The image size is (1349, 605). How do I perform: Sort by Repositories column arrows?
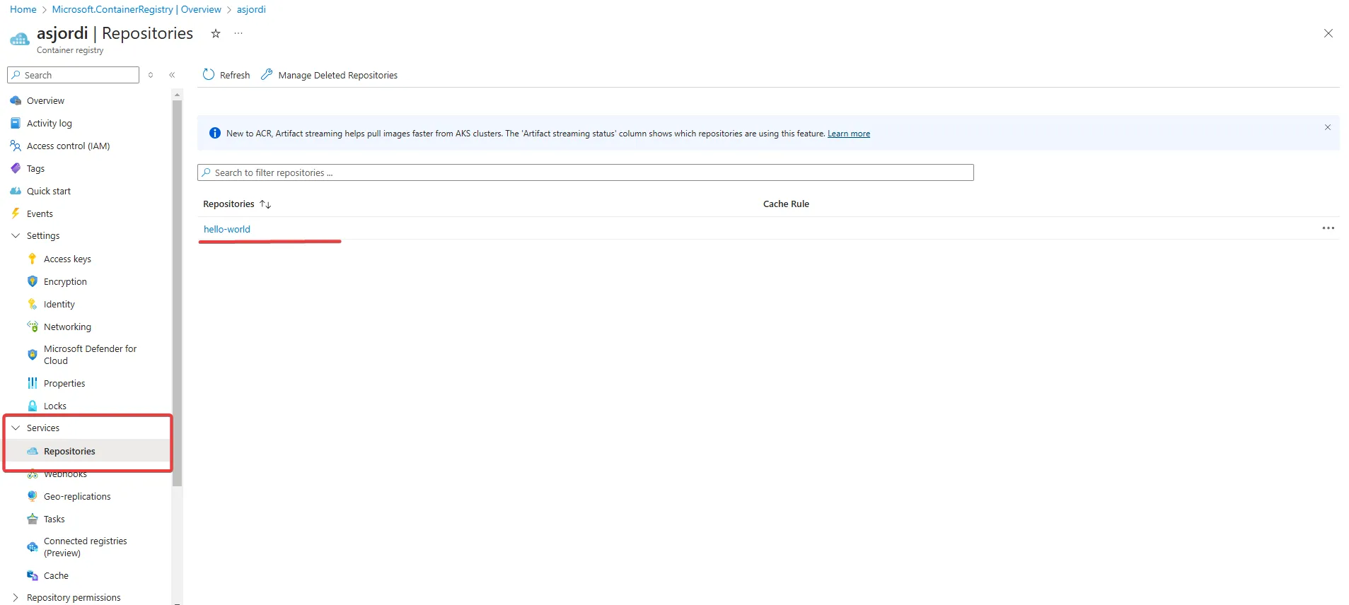[265, 204]
